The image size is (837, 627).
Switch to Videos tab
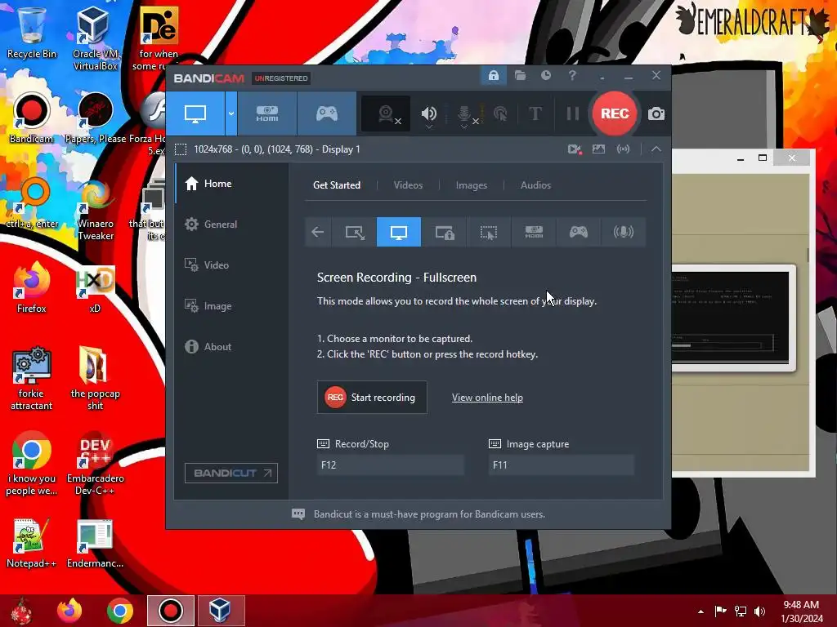tap(409, 185)
